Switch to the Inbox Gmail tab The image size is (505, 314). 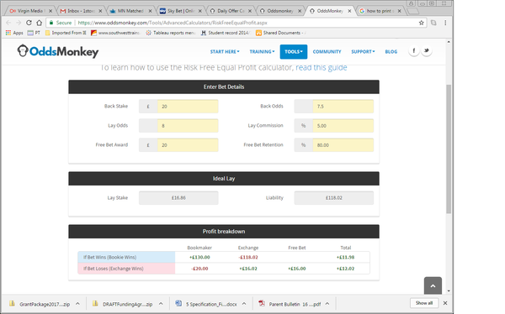81,11
